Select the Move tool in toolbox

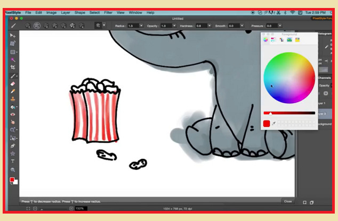coord(13,36)
